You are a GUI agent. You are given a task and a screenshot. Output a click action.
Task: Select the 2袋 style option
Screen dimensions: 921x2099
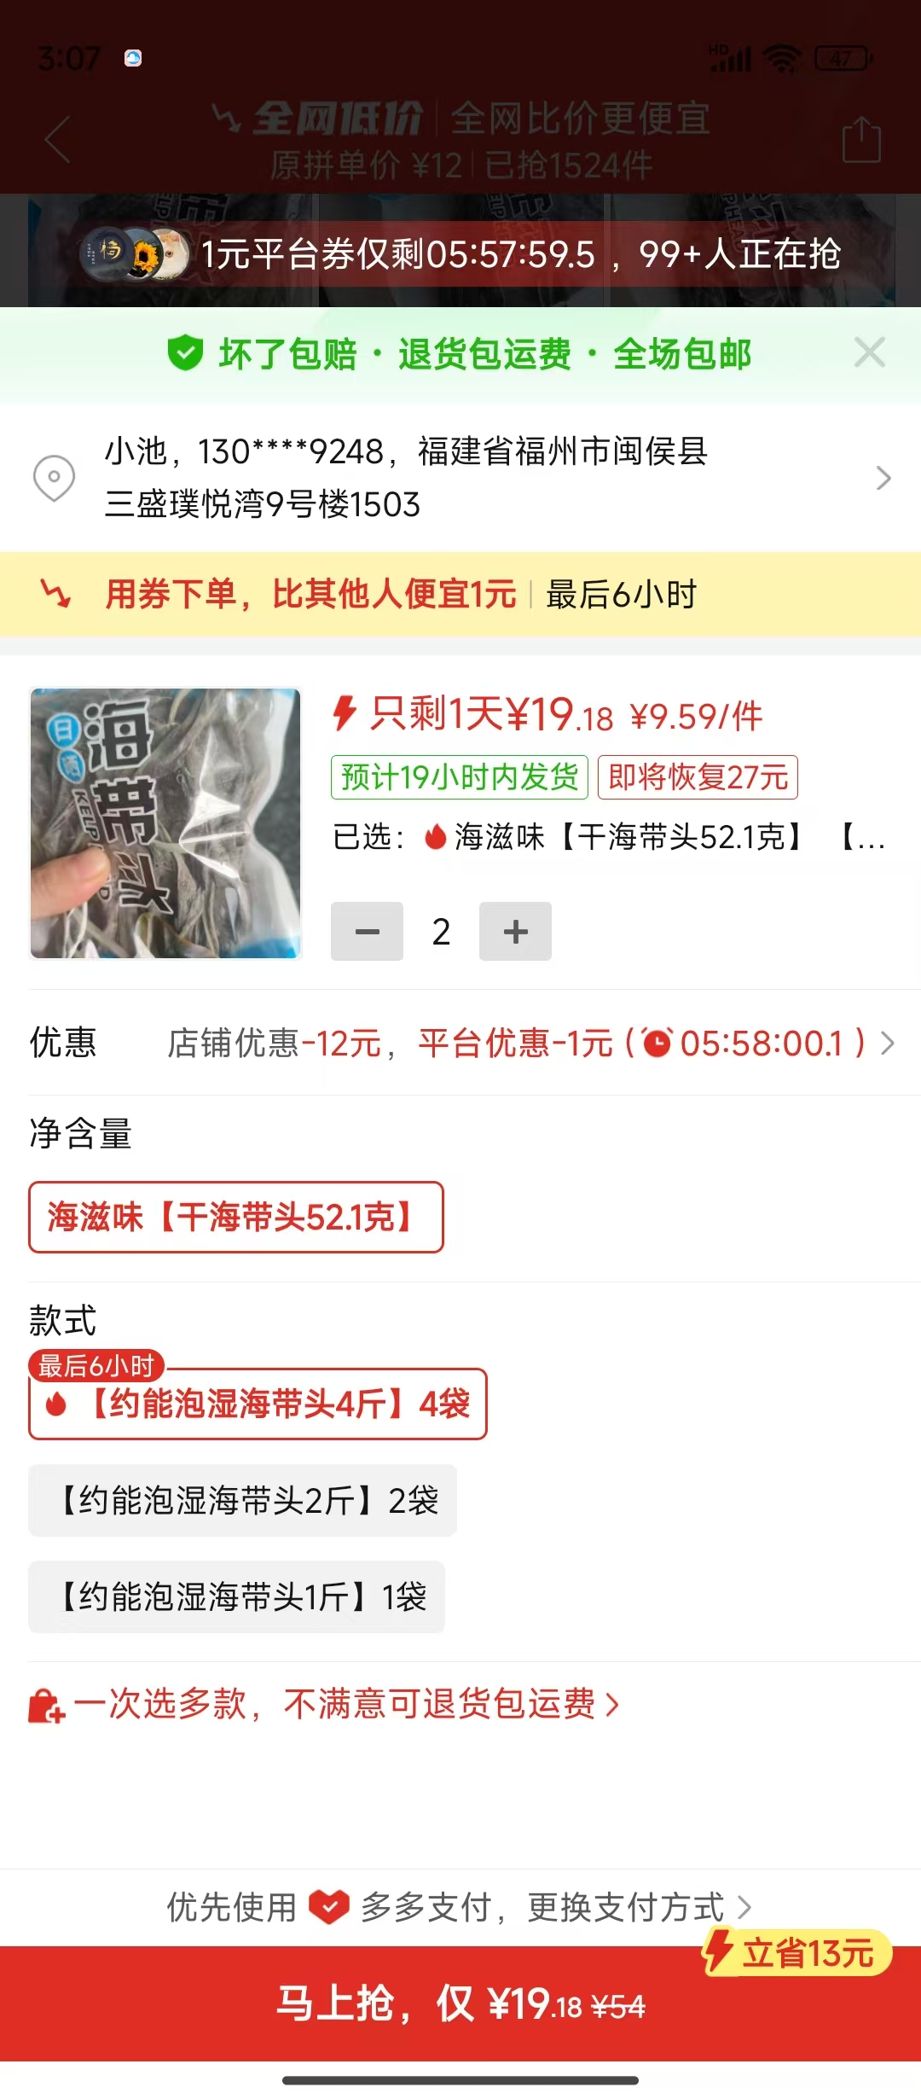[242, 1500]
